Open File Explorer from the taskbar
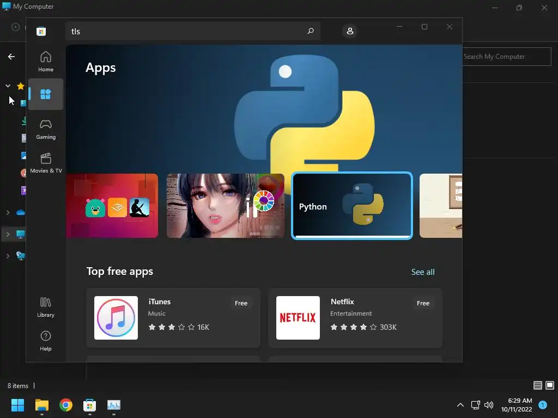 [41, 405]
